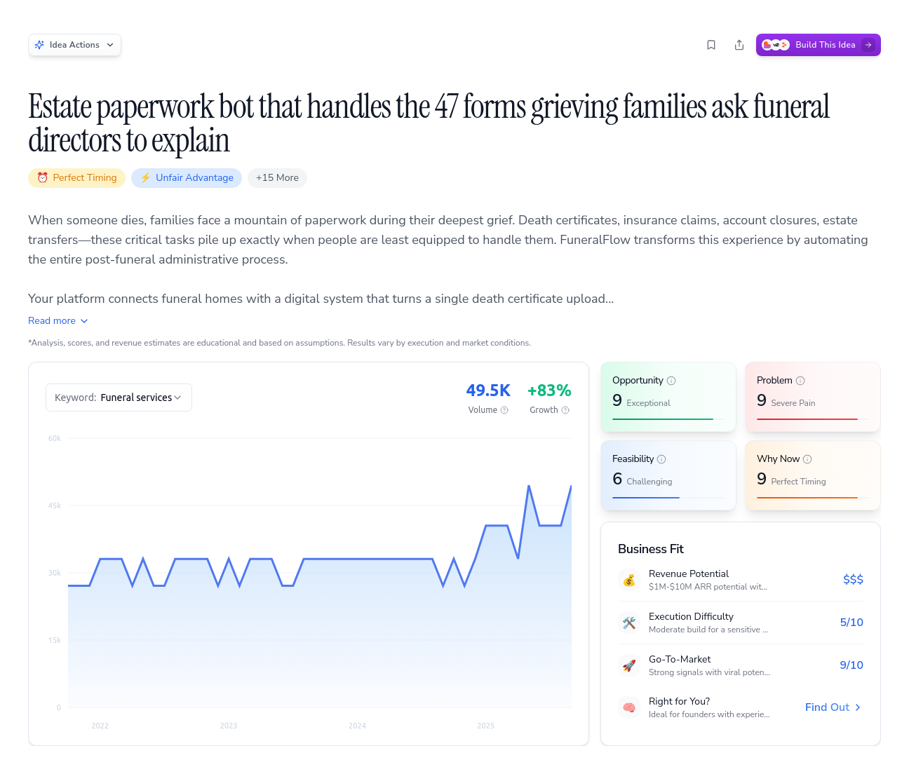Click the share icon
909x774 pixels.
(739, 44)
